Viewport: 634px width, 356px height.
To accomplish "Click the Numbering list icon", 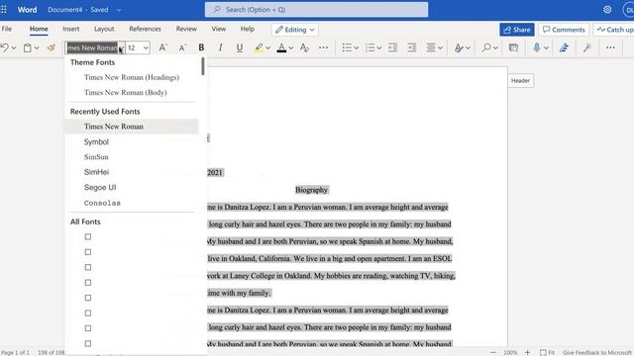I will (x=370, y=47).
